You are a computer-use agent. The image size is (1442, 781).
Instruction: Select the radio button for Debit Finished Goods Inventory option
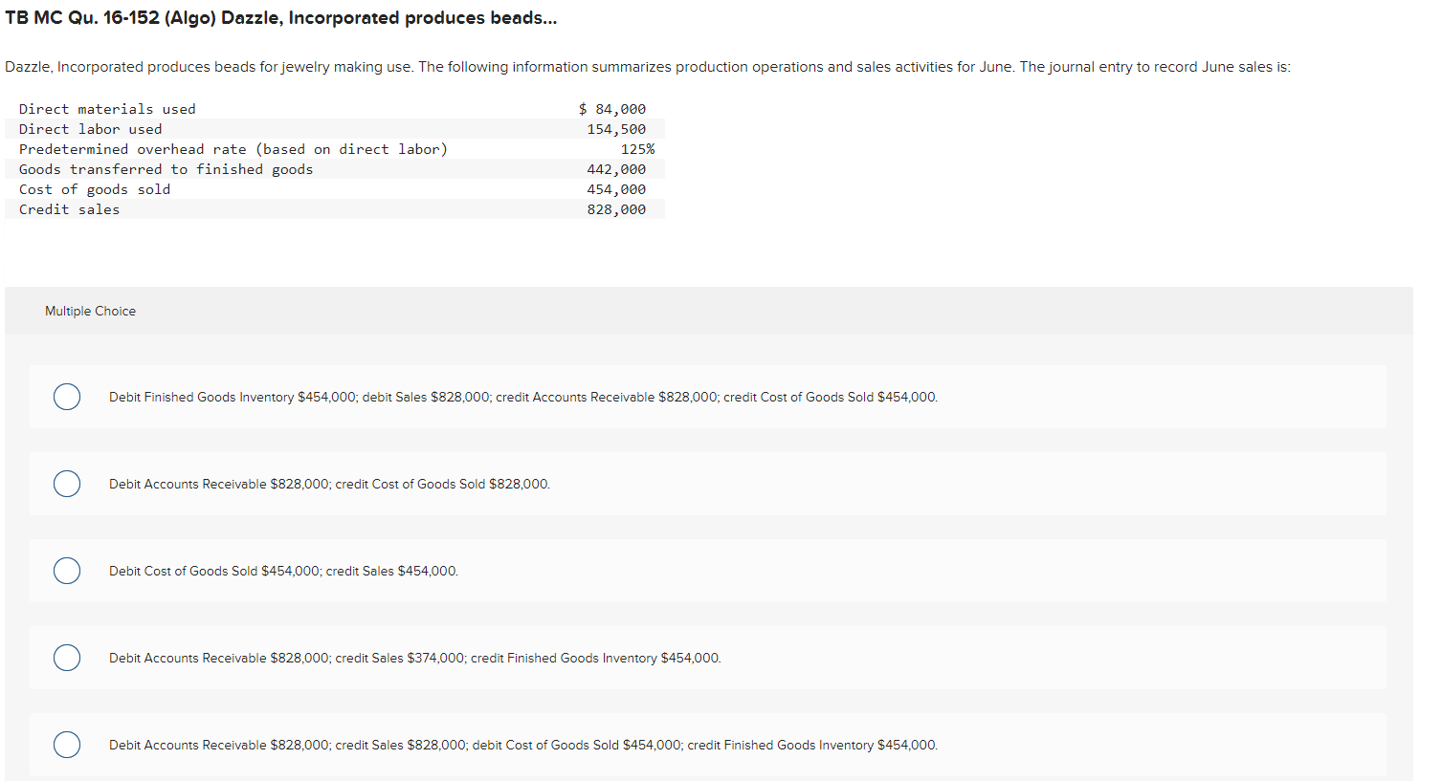tap(67, 397)
